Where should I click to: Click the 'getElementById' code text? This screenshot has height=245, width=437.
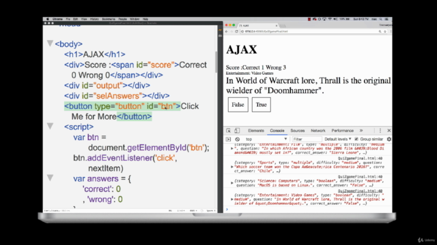click(x=156, y=148)
